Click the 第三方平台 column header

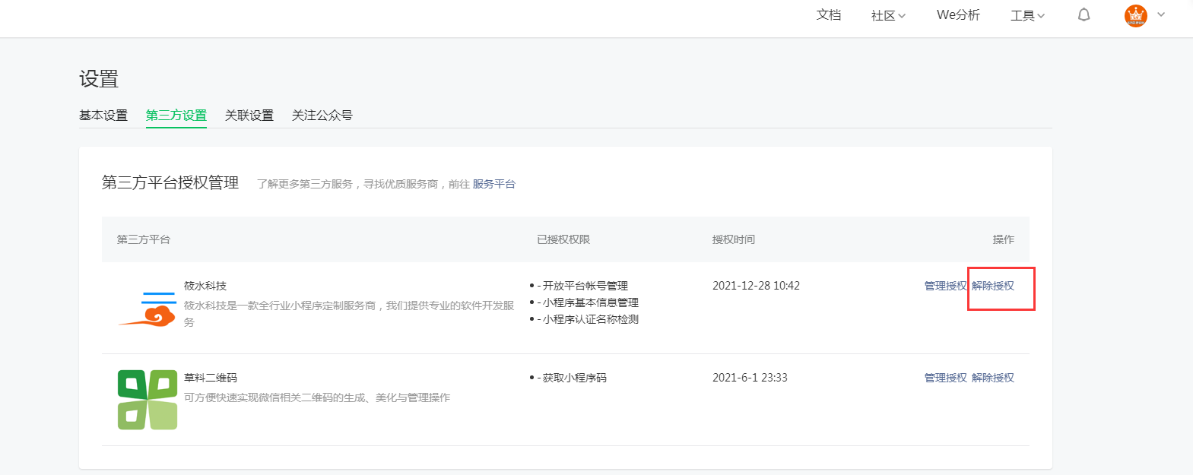pos(144,239)
